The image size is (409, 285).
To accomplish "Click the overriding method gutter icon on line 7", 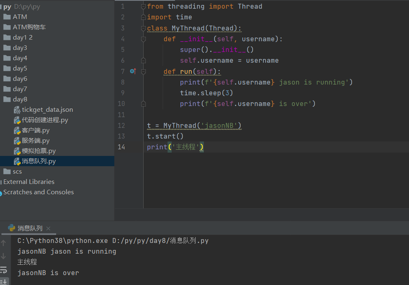I will tap(132, 71).
